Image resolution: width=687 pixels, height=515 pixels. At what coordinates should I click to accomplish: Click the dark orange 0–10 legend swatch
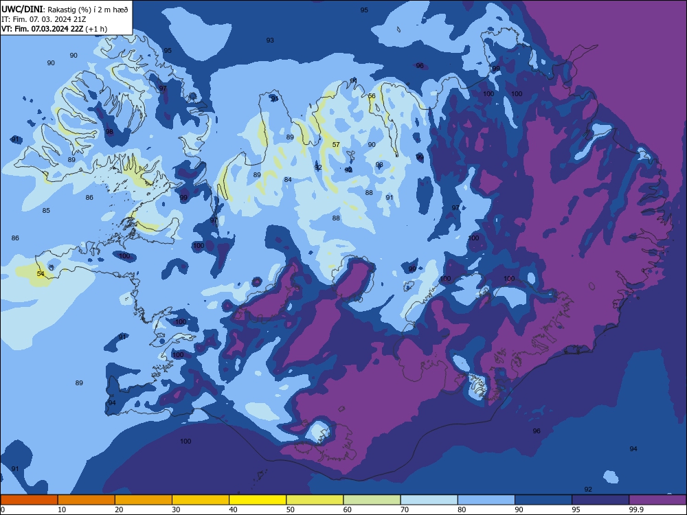point(30,500)
